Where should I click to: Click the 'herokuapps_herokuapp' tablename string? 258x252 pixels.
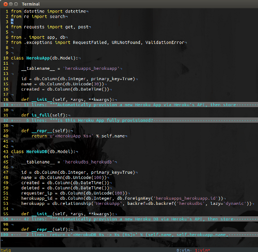pos(91,68)
